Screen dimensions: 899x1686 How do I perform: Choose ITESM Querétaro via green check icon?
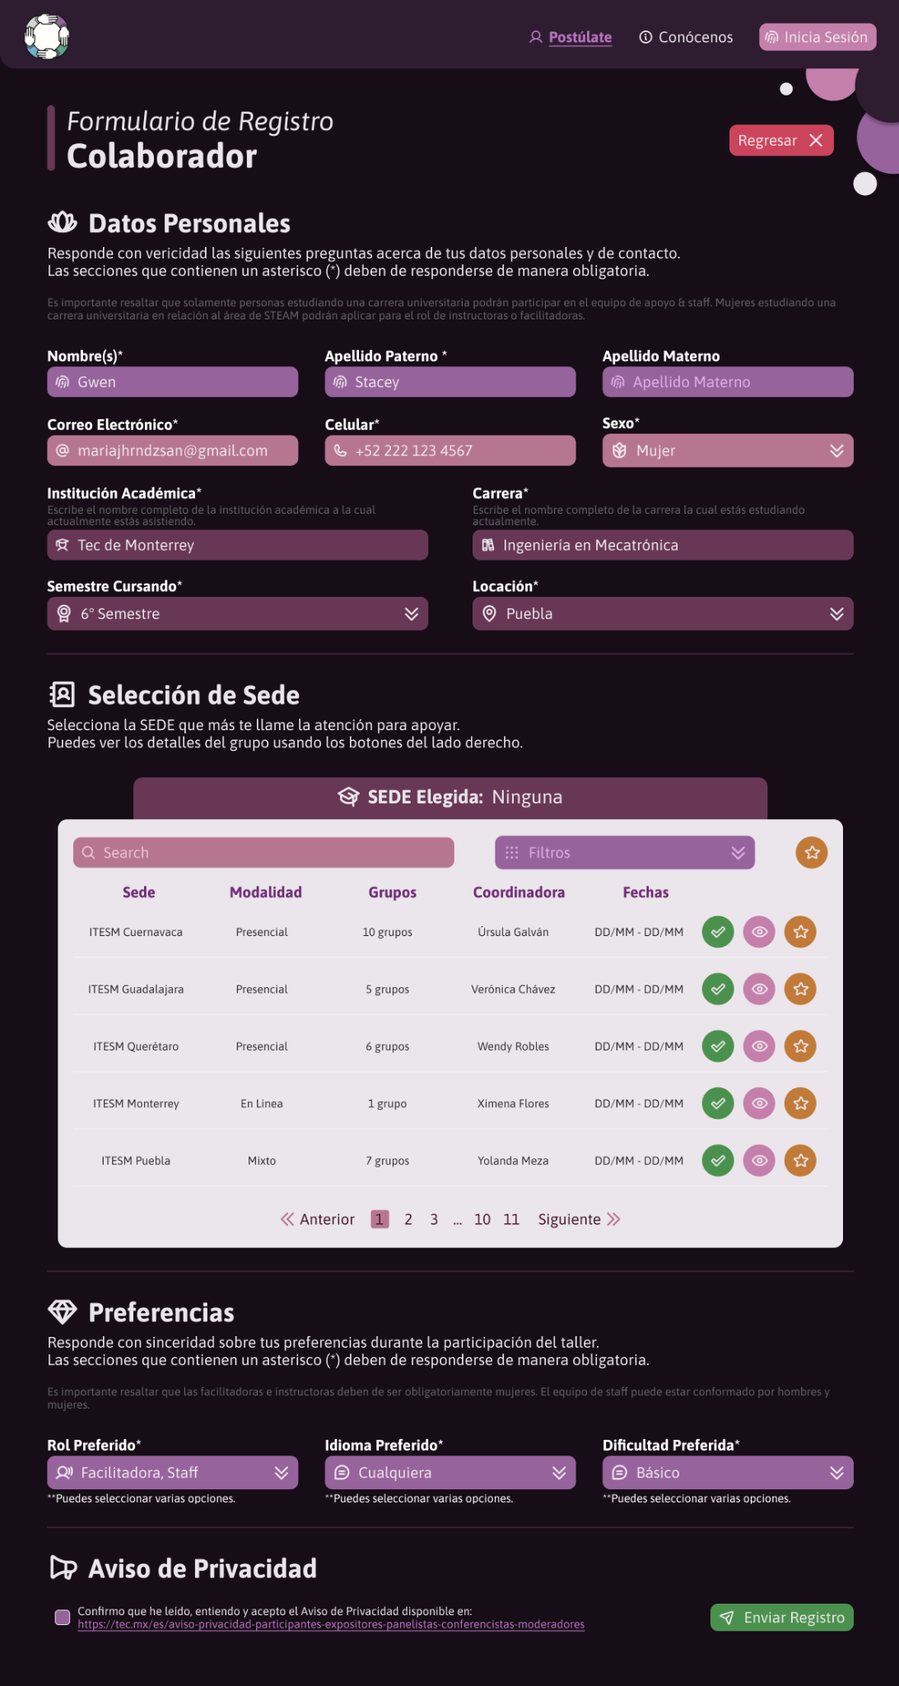[718, 1046]
